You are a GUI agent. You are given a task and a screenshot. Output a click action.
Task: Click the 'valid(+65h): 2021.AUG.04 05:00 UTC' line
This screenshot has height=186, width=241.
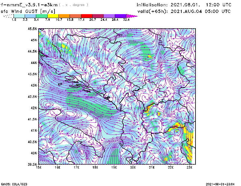point(184,11)
